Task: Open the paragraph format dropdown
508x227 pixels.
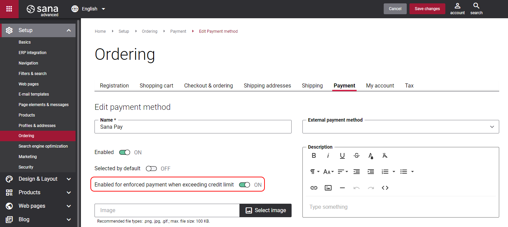Action: (315, 172)
